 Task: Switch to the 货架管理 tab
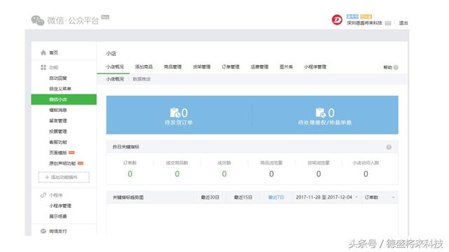[x=201, y=67]
